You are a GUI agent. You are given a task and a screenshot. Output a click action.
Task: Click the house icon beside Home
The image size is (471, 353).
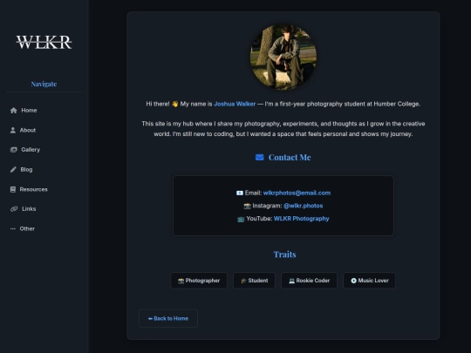pos(13,111)
